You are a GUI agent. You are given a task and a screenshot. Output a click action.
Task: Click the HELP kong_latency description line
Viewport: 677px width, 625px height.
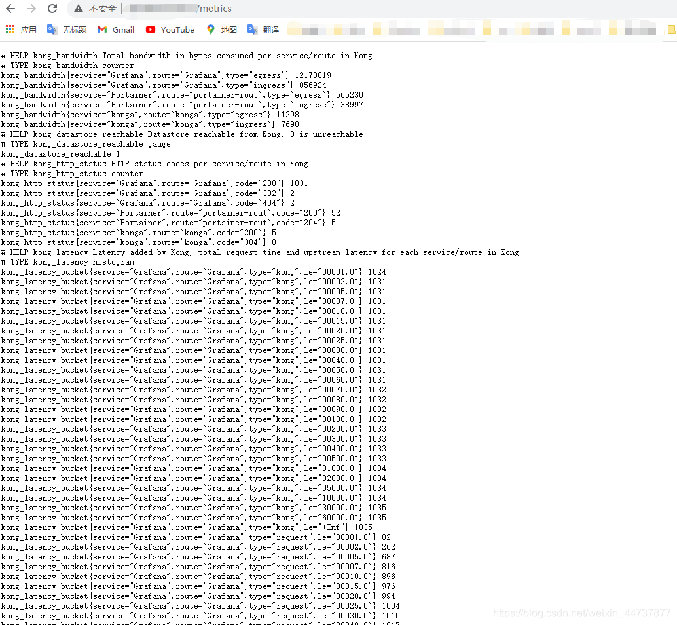[x=260, y=252]
